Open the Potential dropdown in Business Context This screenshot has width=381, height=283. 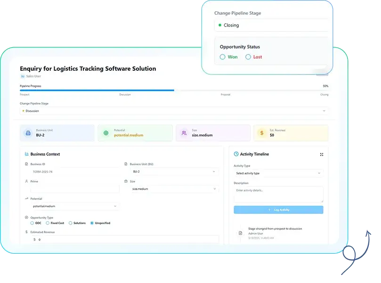(x=74, y=206)
